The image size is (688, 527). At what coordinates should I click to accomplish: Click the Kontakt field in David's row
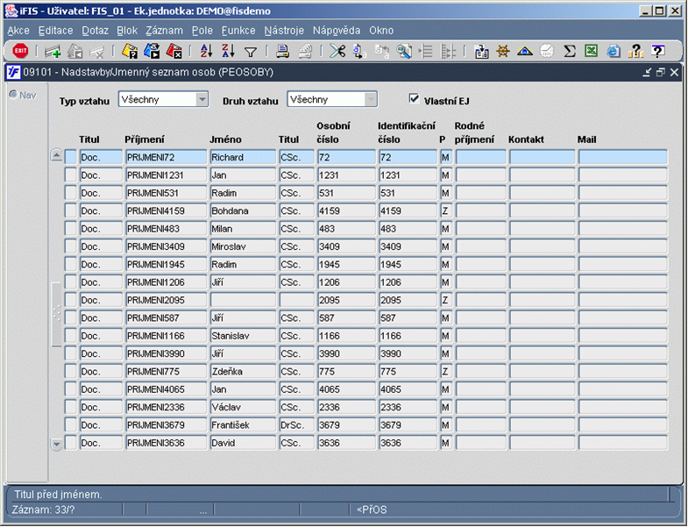542,443
